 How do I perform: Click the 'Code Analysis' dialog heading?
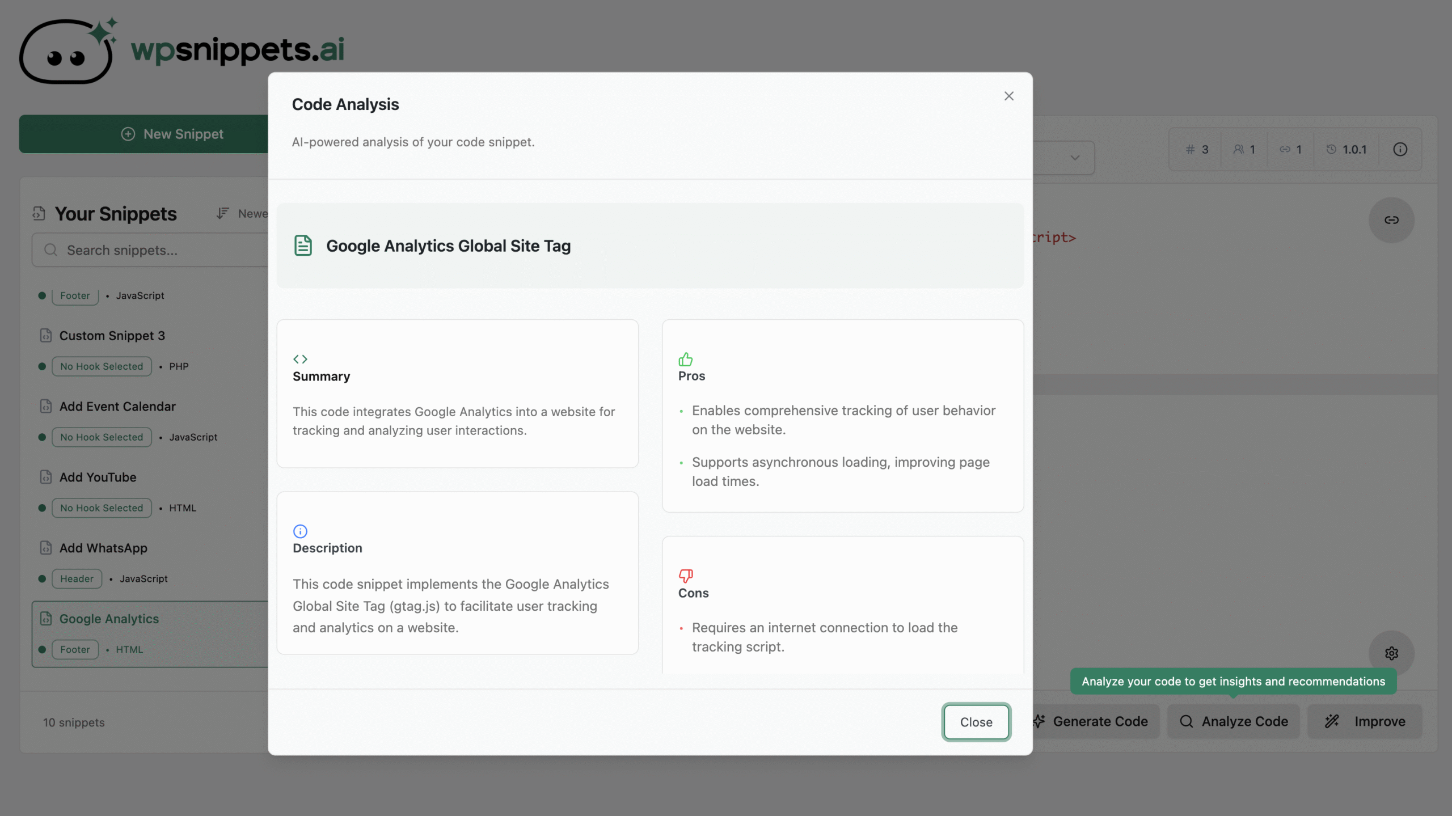pos(345,104)
